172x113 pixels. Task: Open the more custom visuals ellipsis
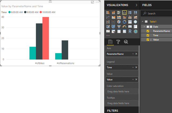108,36
